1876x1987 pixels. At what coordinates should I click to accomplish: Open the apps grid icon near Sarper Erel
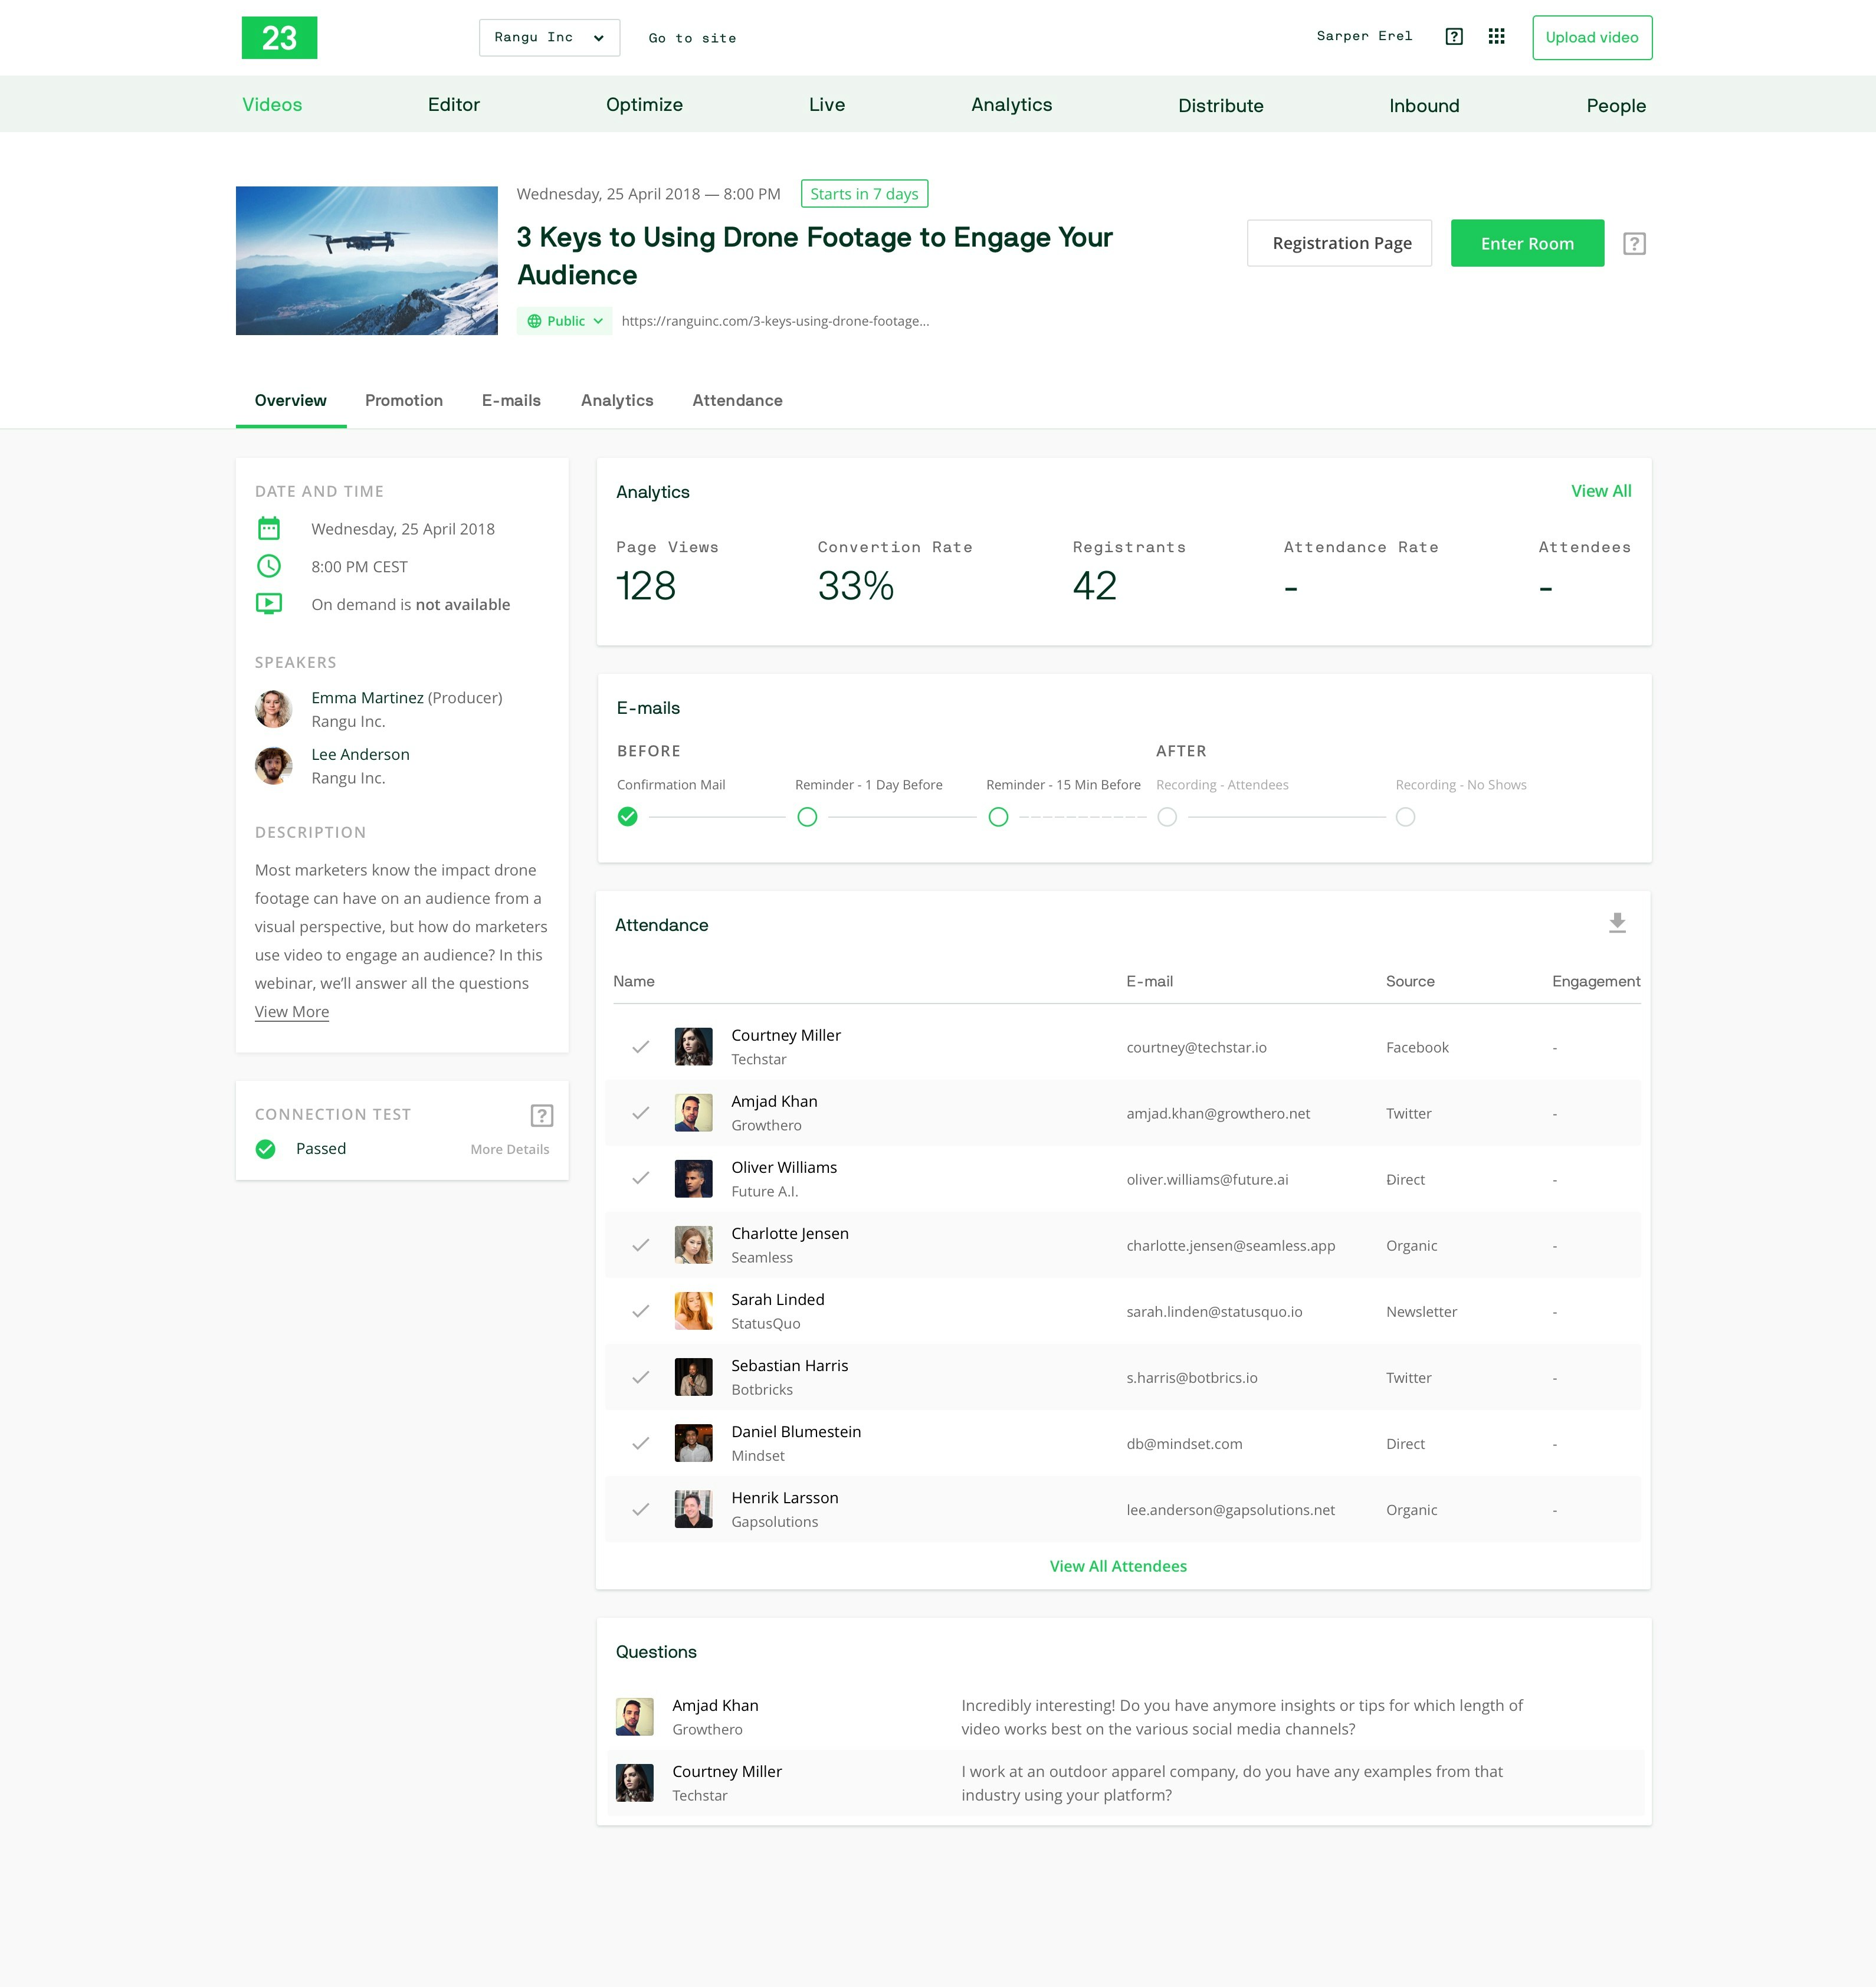coord(1497,36)
